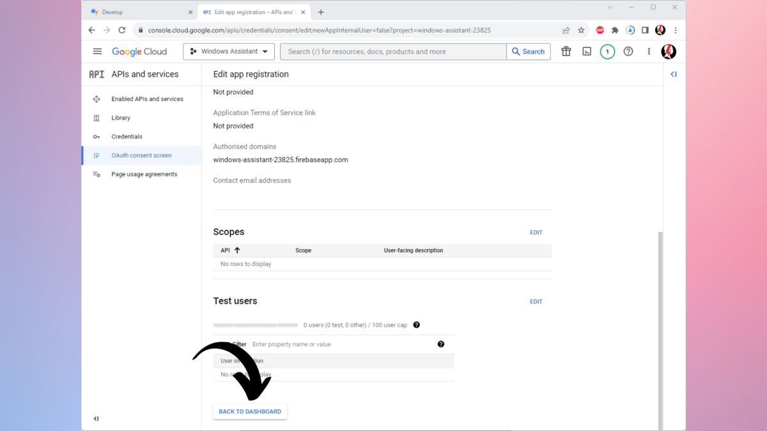Click the address bar URL
Image resolution: width=767 pixels, height=431 pixels.
[320, 30]
